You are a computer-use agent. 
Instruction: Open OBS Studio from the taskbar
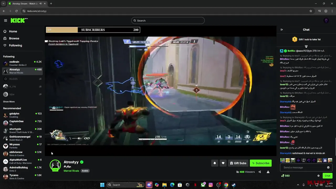point(218,185)
